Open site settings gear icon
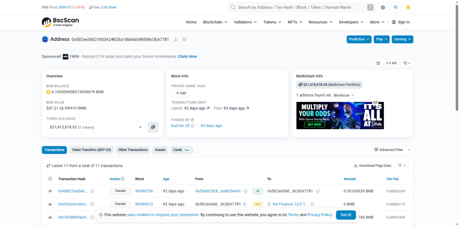 [383, 7]
